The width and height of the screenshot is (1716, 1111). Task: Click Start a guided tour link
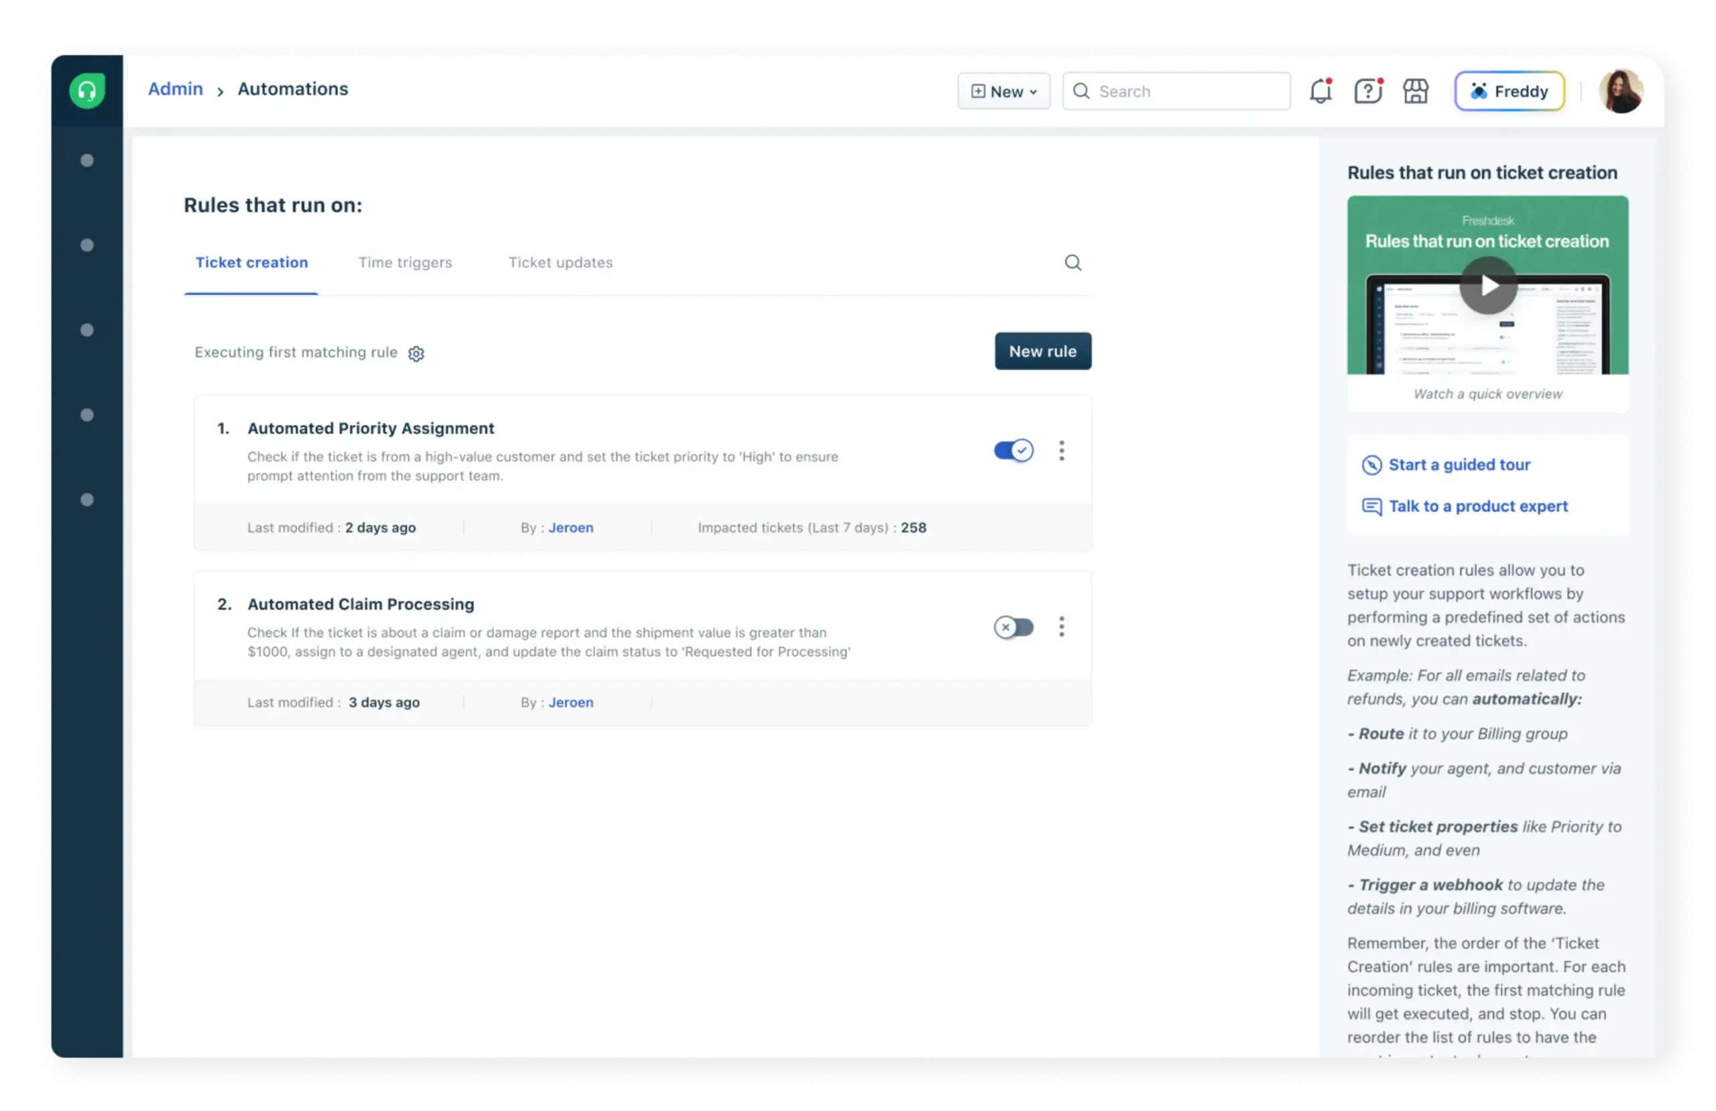[x=1459, y=465]
